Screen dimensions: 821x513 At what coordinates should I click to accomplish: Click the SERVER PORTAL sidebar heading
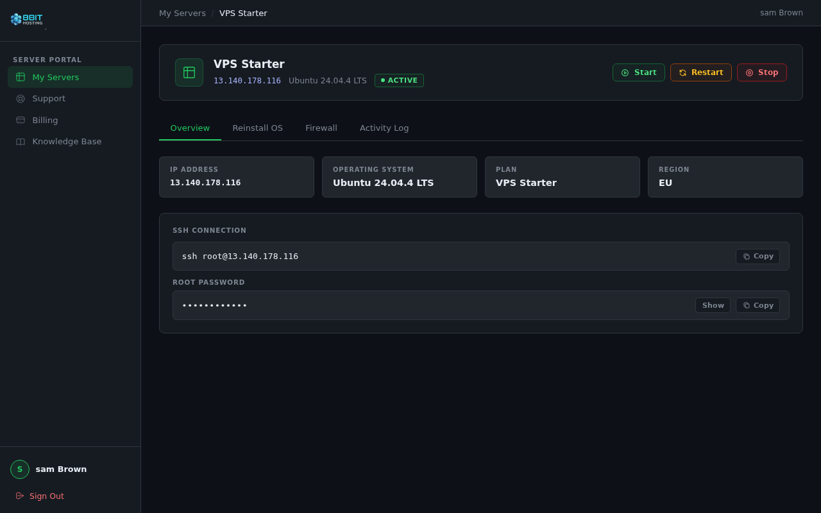[47, 60]
